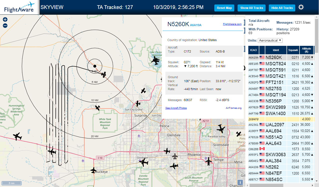The height and width of the screenshot is (187, 319).
Task: Select the SKW3063 row
Action: (281, 154)
